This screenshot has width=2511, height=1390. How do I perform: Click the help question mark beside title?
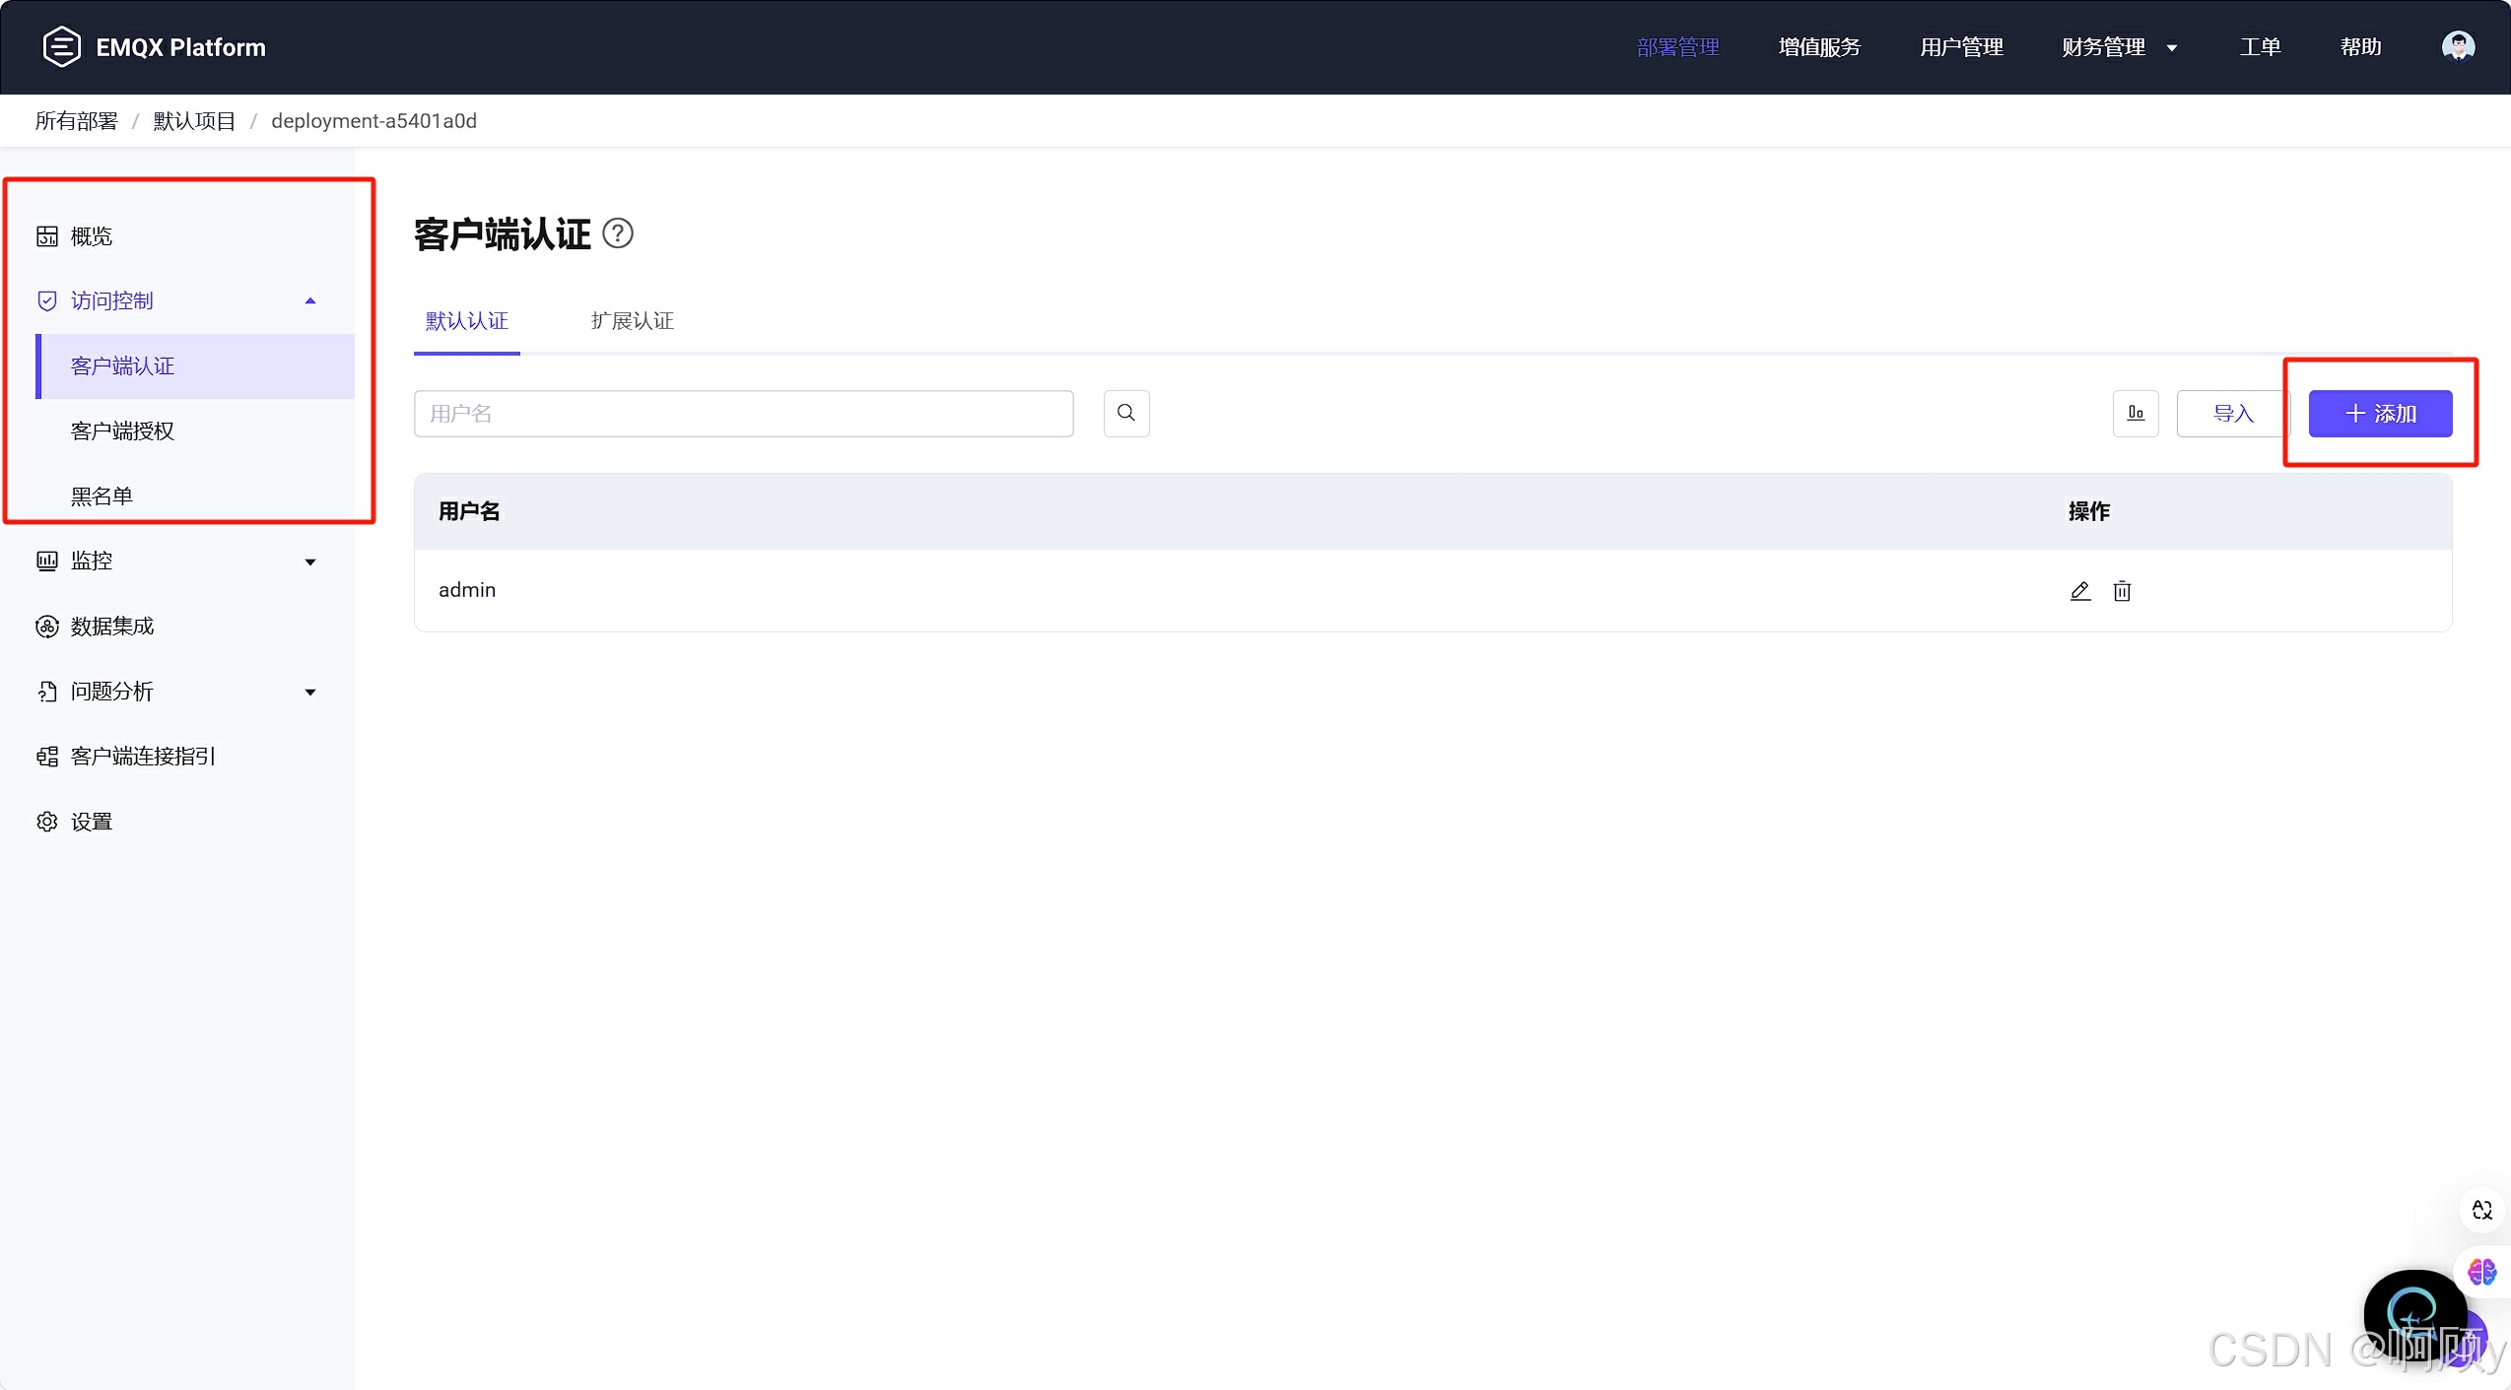click(617, 234)
